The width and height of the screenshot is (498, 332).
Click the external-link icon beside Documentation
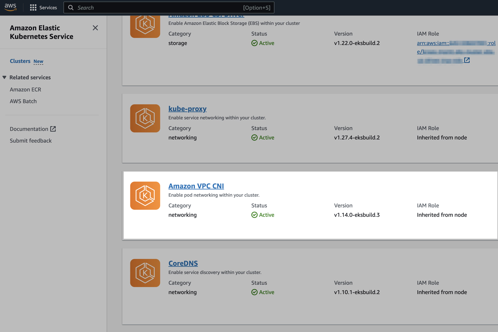53,128
